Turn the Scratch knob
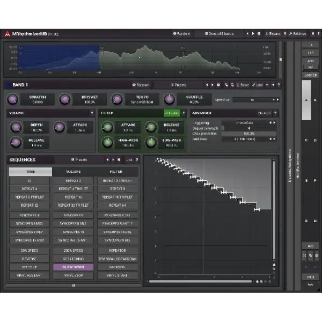322x322 pixels. click(13, 99)
